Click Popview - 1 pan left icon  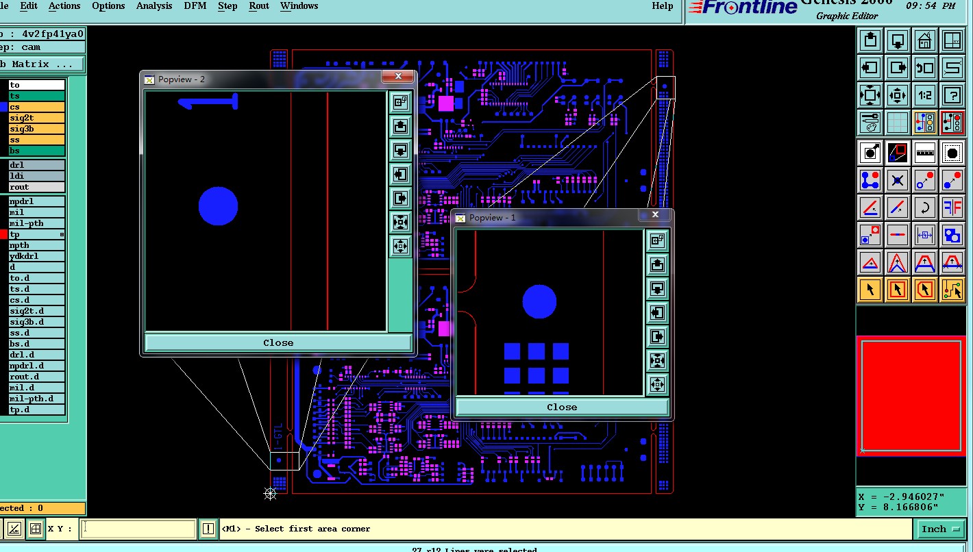[657, 313]
